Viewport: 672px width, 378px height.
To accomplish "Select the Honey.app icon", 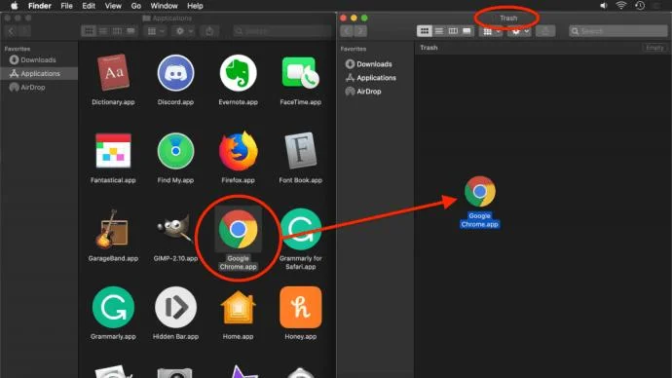I will click(300, 307).
